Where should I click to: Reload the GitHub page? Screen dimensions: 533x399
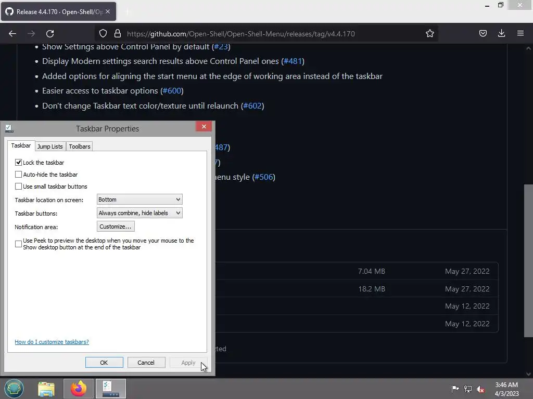(50, 34)
